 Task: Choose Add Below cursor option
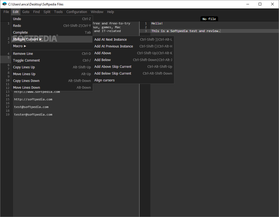(x=133, y=60)
